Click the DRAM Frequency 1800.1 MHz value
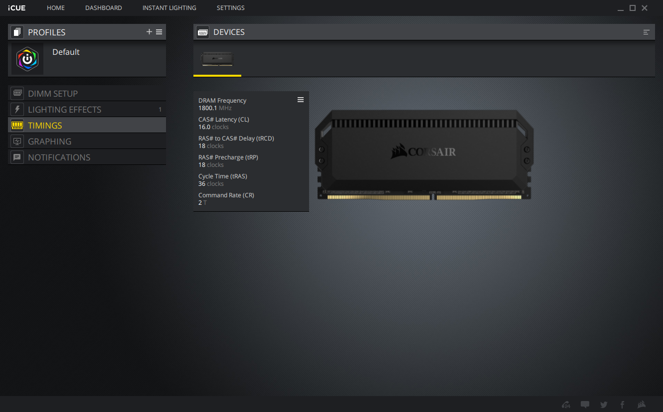 coord(215,108)
